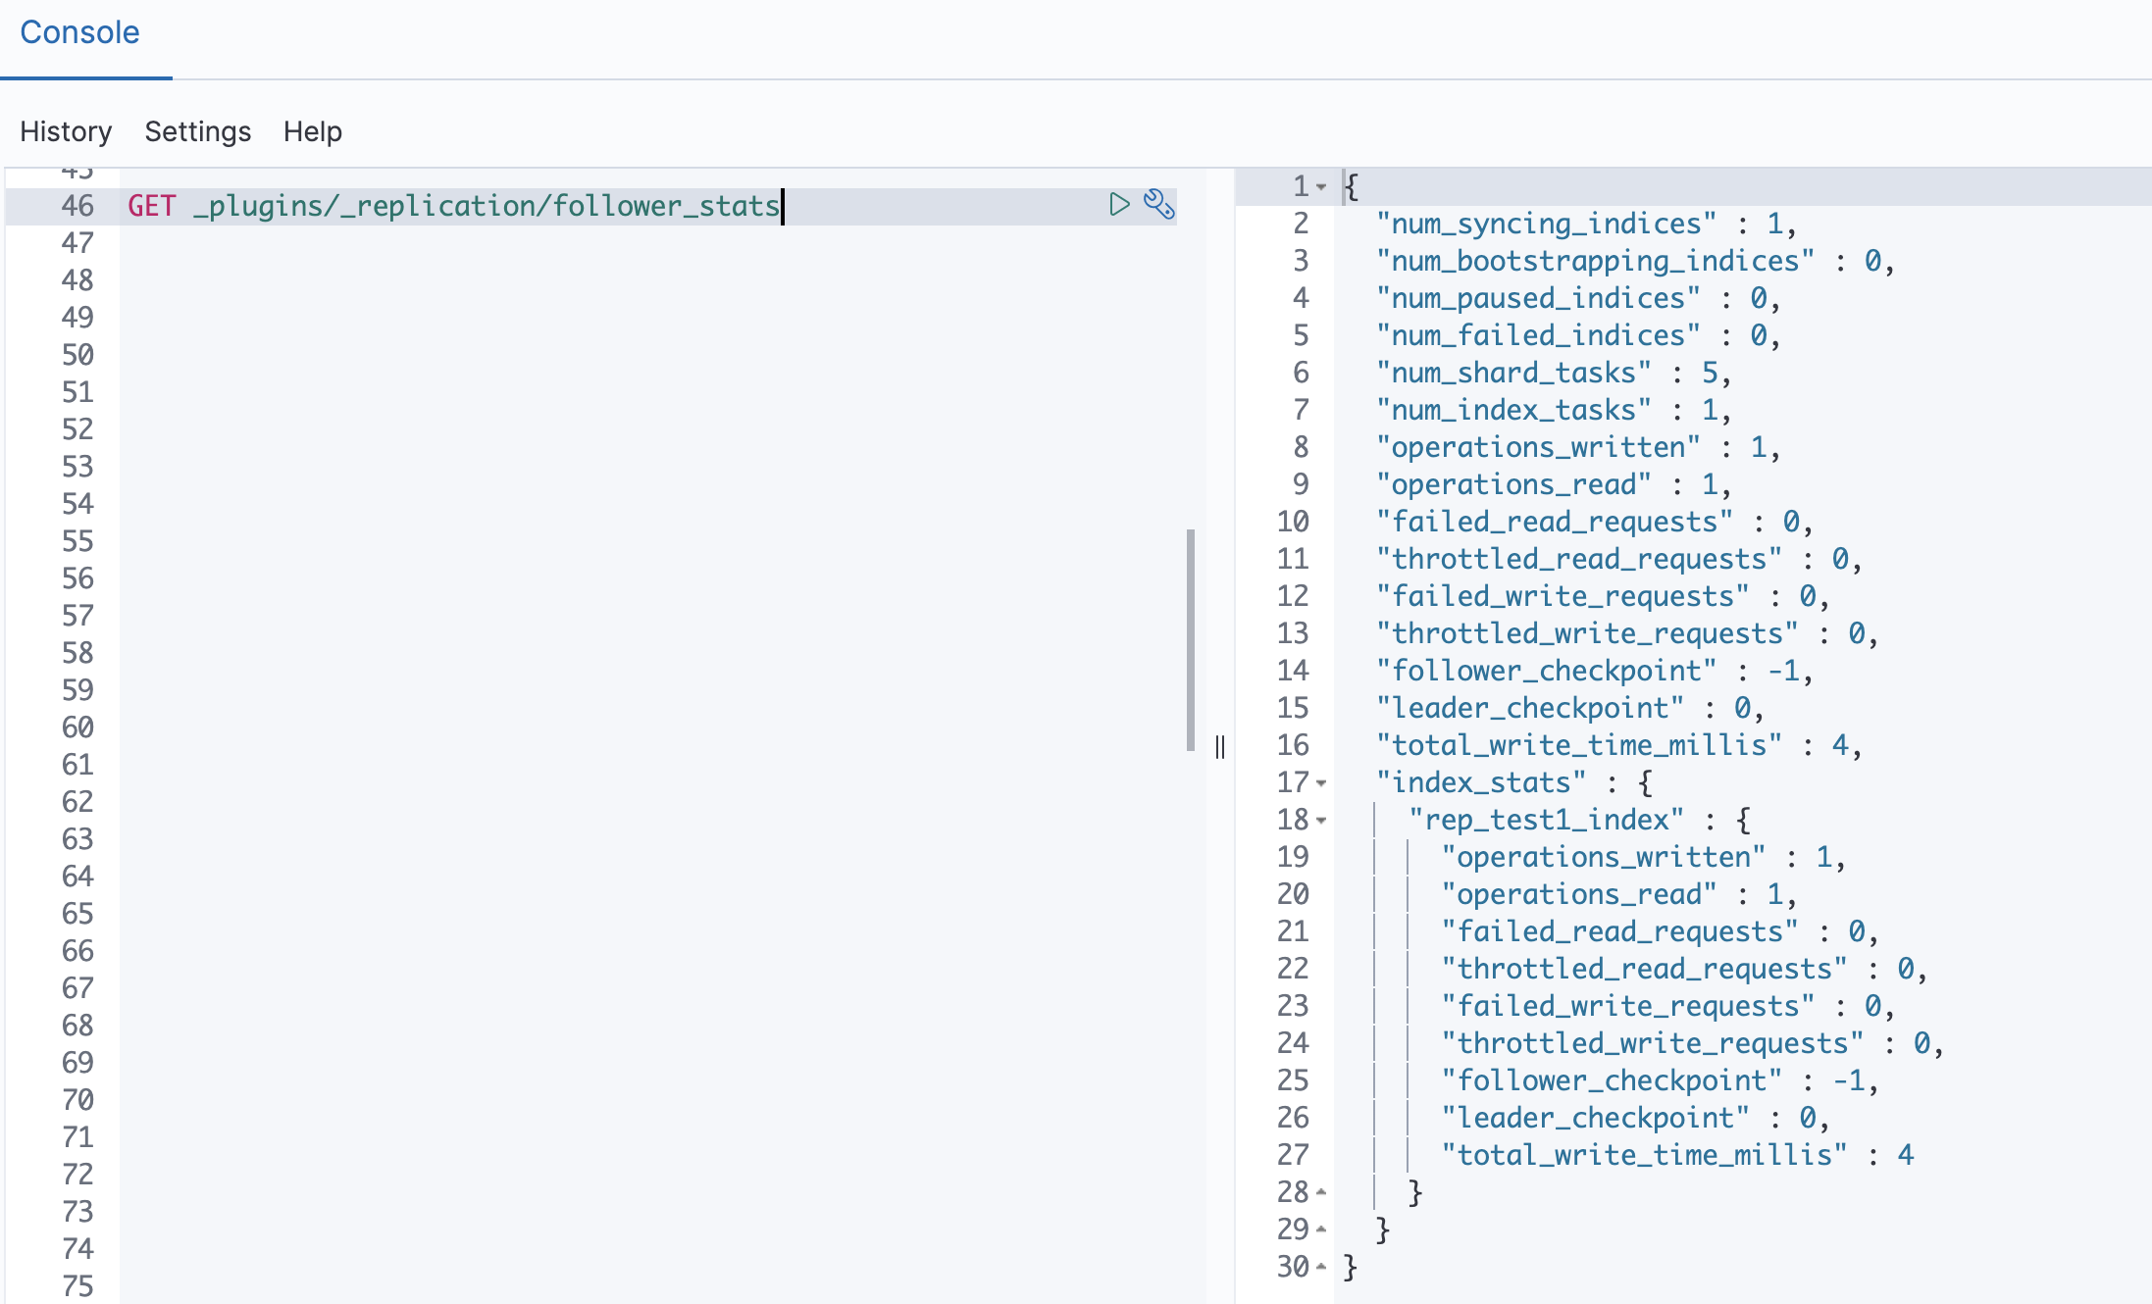The width and height of the screenshot is (2152, 1304).
Task: Collapse the index_stats block fold arrow
Action: (1322, 782)
